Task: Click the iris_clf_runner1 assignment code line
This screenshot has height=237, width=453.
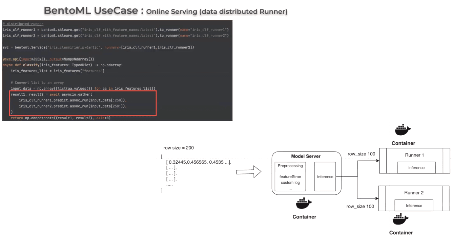Action: pyautogui.click(x=116, y=30)
